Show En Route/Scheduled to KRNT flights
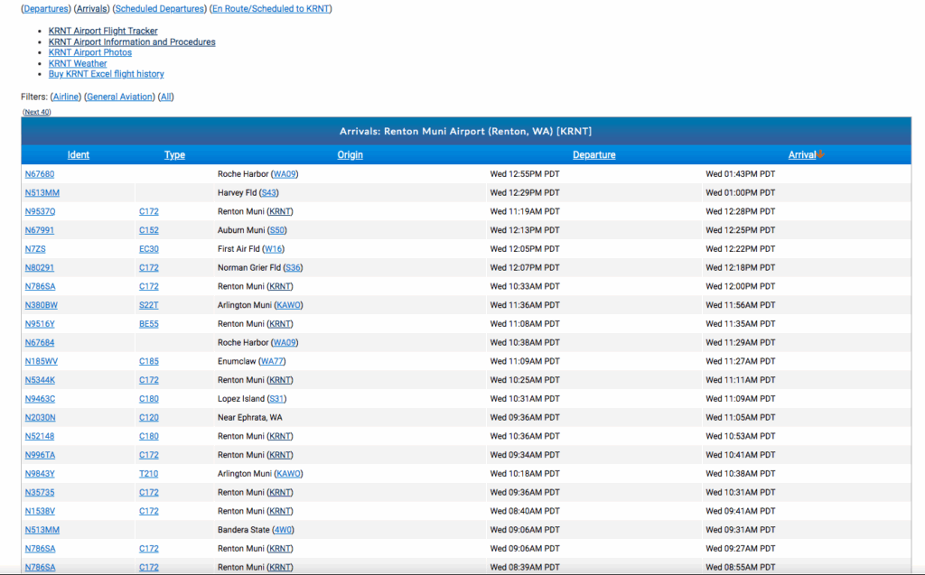925x575 pixels. [x=271, y=9]
